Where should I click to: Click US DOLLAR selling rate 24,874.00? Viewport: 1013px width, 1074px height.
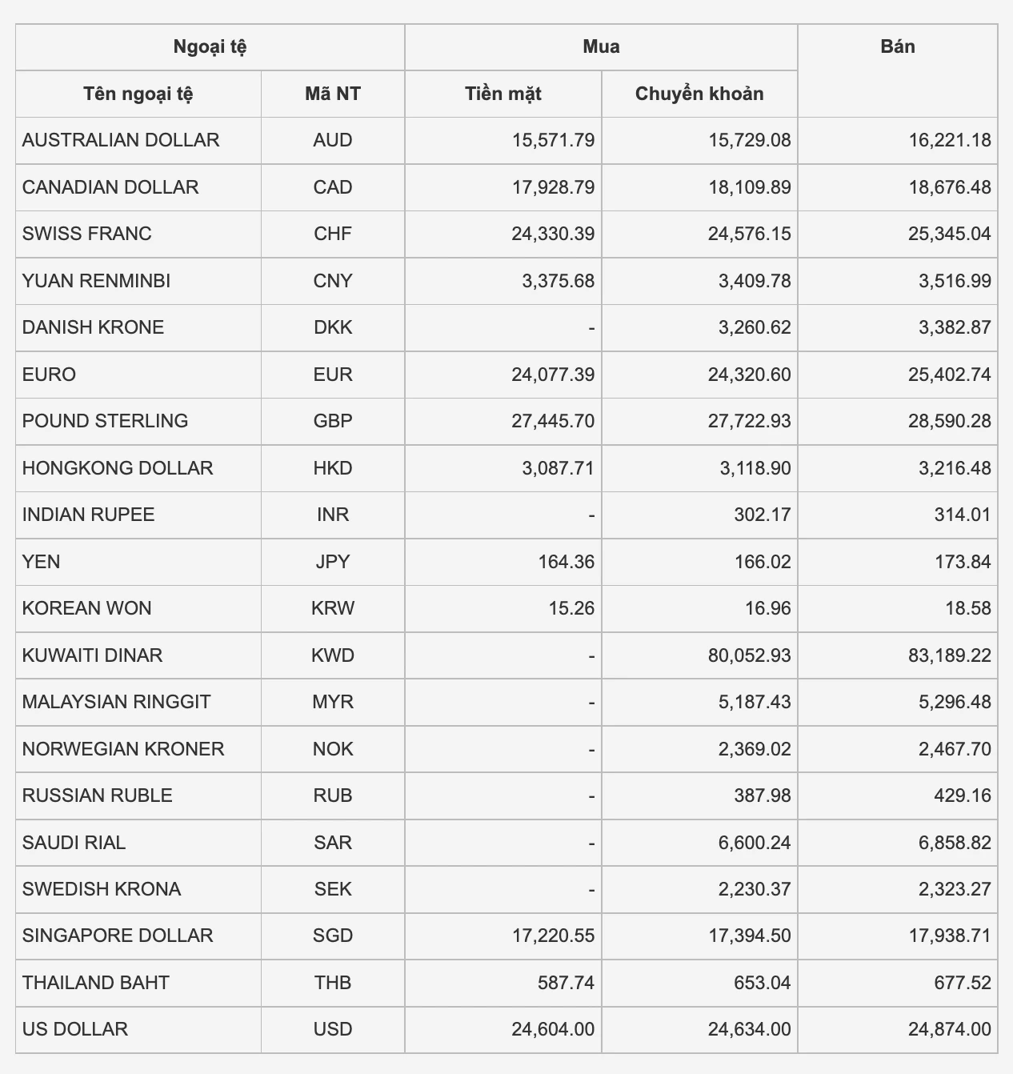(x=949, y=1029)
